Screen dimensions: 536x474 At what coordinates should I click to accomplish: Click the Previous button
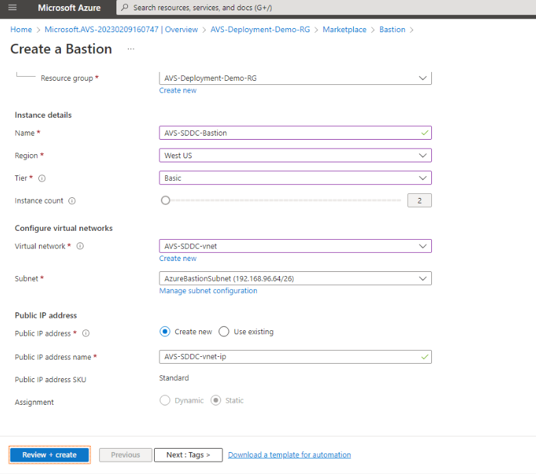[x=125, y=455]
